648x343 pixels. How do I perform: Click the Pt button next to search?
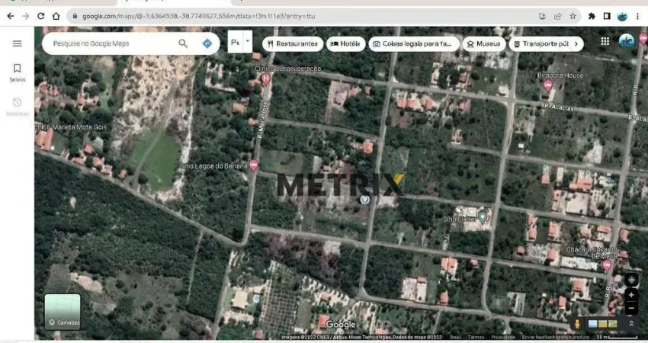(x=235, y=42)
